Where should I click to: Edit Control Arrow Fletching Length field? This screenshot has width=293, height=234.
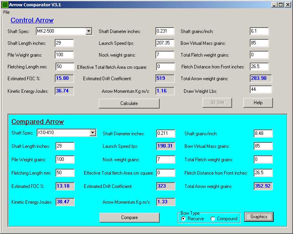coord(65,66)
